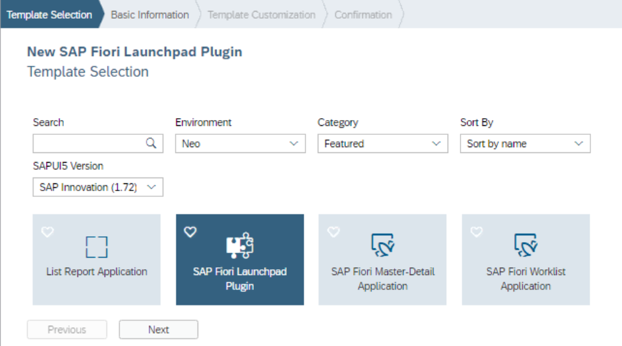Go to the Template Selection wizard step

tap(49, 14)
